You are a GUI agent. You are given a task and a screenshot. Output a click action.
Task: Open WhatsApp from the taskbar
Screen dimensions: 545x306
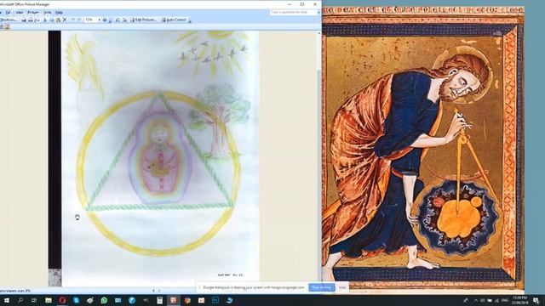tap(104, 300)
